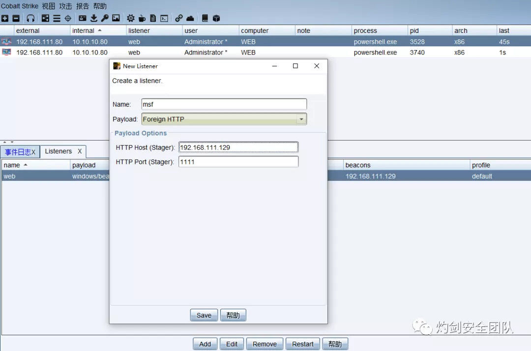This screenshot has height=351, width=531.
Task: Click the Disconnect from team server minus icon
Action: pos(16,18)
